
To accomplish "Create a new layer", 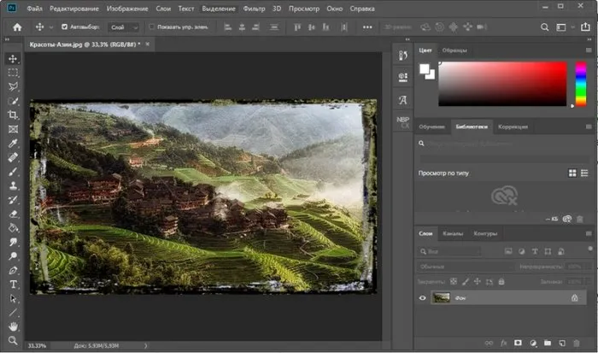I will [x=562, y=343].
